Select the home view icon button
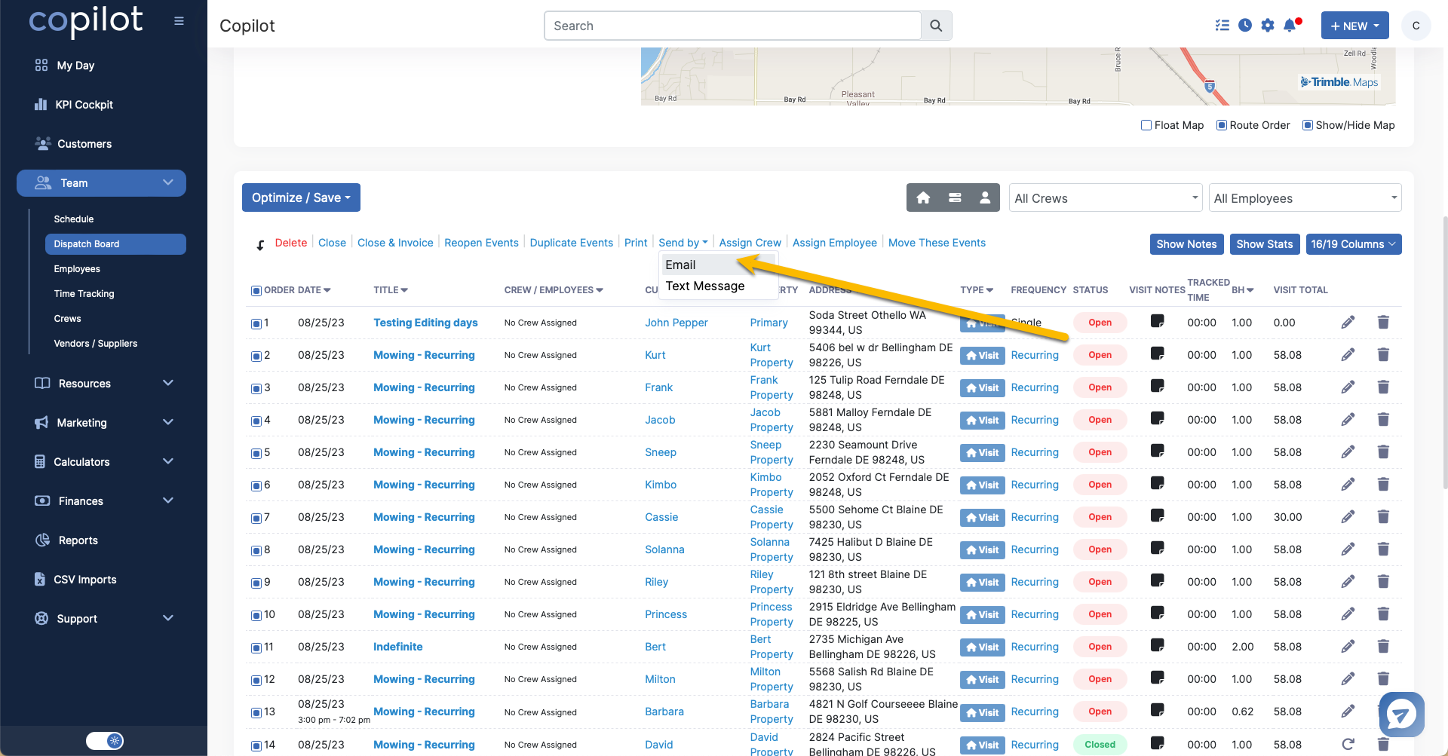The width and height of the screenshot is (1448, 756). tap(923, 197)
